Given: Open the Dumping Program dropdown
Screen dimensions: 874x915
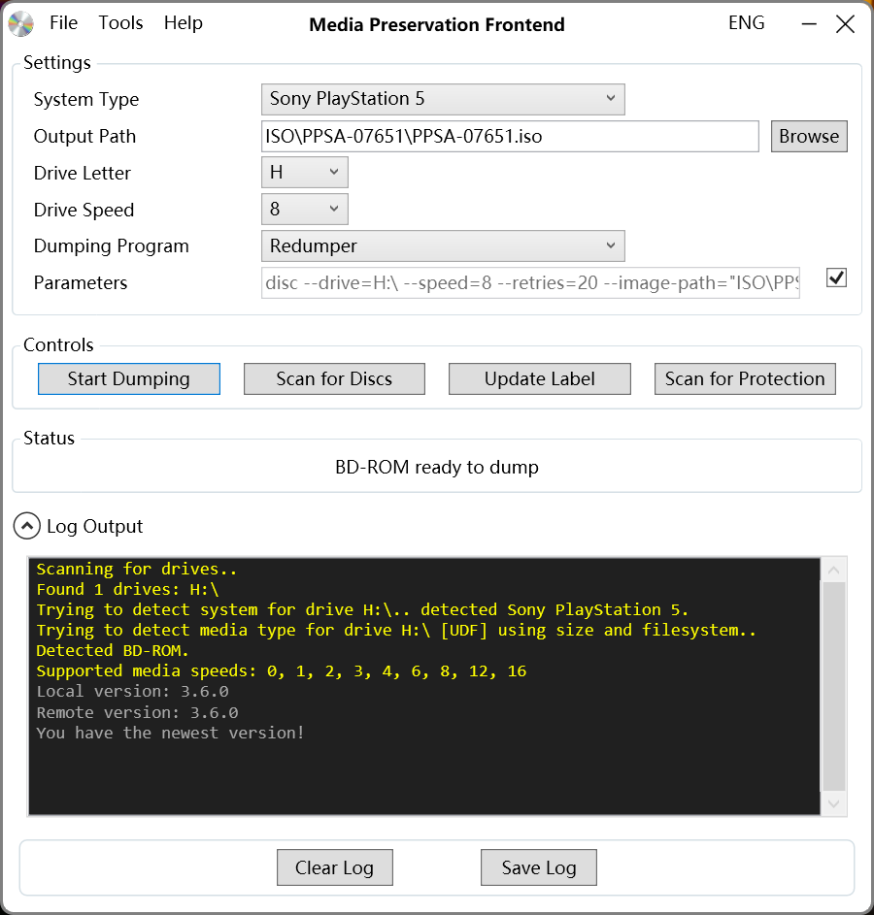Looking at the screenshot, I should coord(443,245).
